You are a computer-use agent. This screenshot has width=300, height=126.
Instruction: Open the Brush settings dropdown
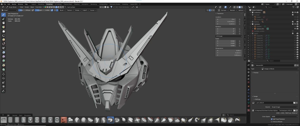(62, 10)
